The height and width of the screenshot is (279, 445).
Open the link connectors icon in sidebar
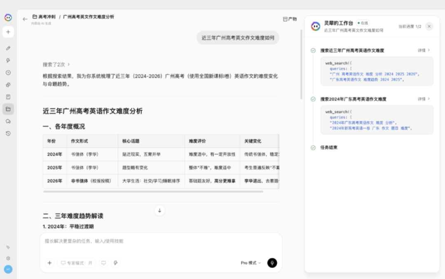[x=8, y=85]
